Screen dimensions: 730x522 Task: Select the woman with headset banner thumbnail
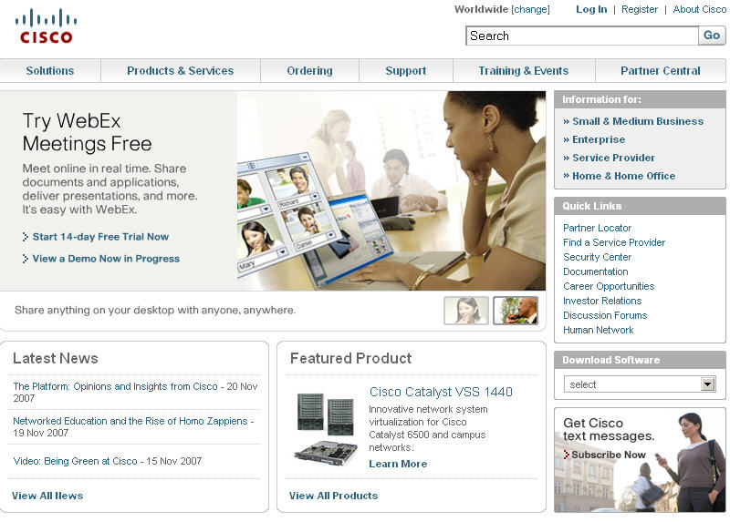(466, 310)
